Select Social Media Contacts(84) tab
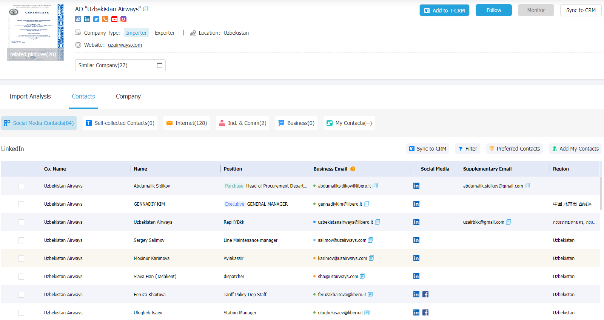 [x=39, y=123]
